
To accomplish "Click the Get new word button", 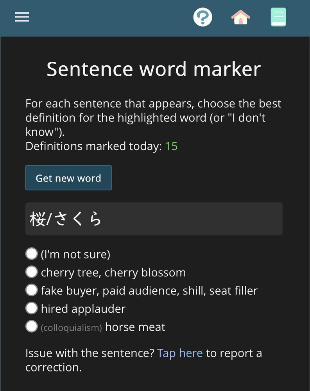I will (68, 178).
